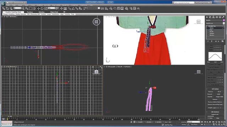Click the Break button in Edit Vertices
The width and height of the screenshot is (227, 127).
(x=219, y=92)
